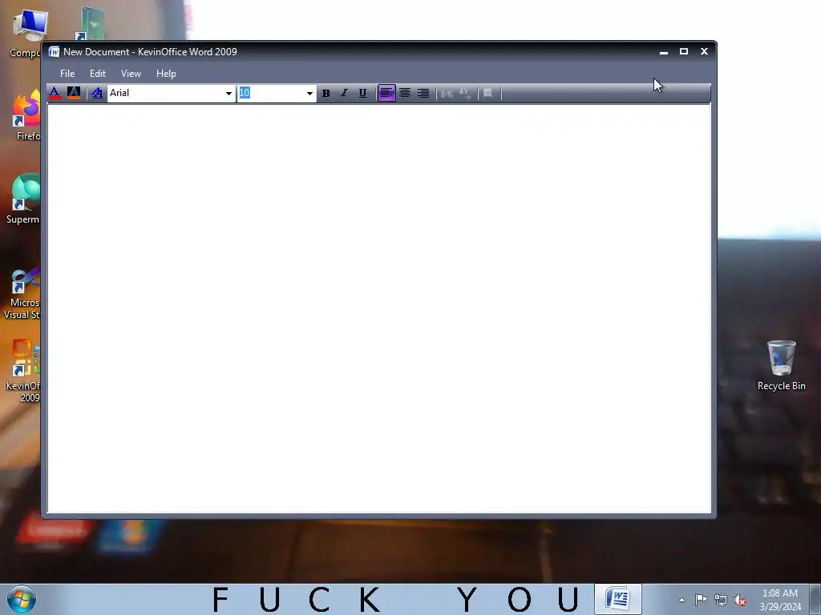The width and height of the screenshot is (821, 615).
Task: Select the KevinOffice 2009 desktop shortcut
Action: pyautogui.click(x=24, y=371)
